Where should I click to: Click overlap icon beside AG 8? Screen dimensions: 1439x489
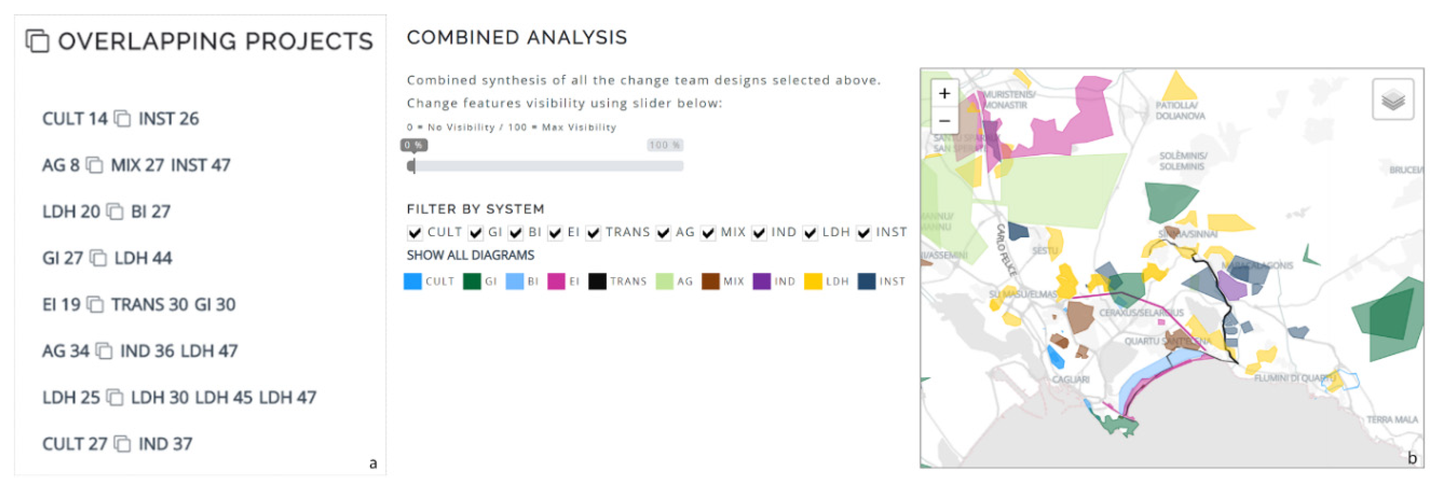tap(95, 165)
